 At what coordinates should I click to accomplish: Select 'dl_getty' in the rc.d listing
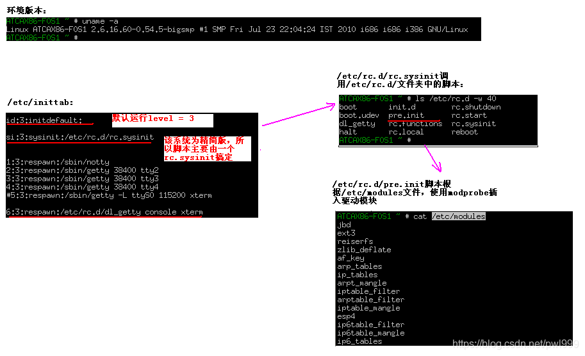click(357, 124)
